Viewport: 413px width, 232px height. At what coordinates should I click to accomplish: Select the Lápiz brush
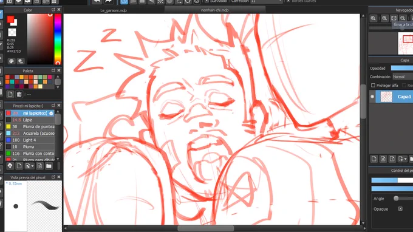point(30,120)
